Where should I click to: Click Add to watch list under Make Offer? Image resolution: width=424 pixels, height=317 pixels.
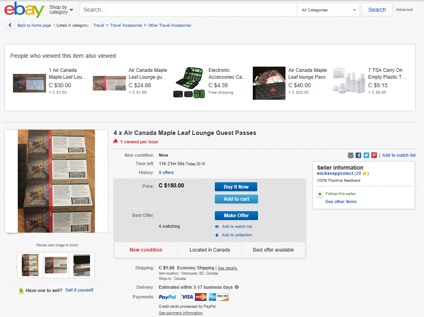tap(237, 227)
